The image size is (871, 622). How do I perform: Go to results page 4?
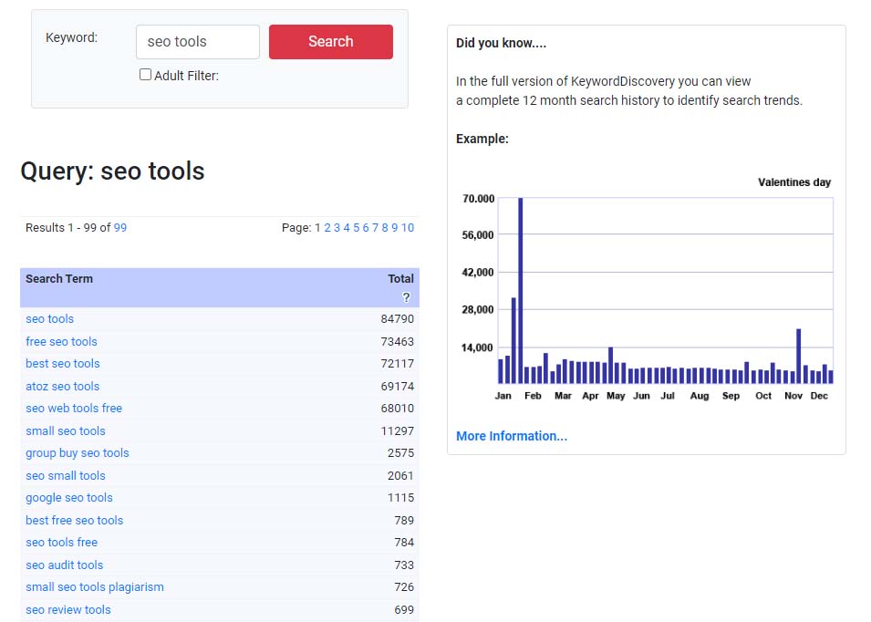tap(347, 228)
